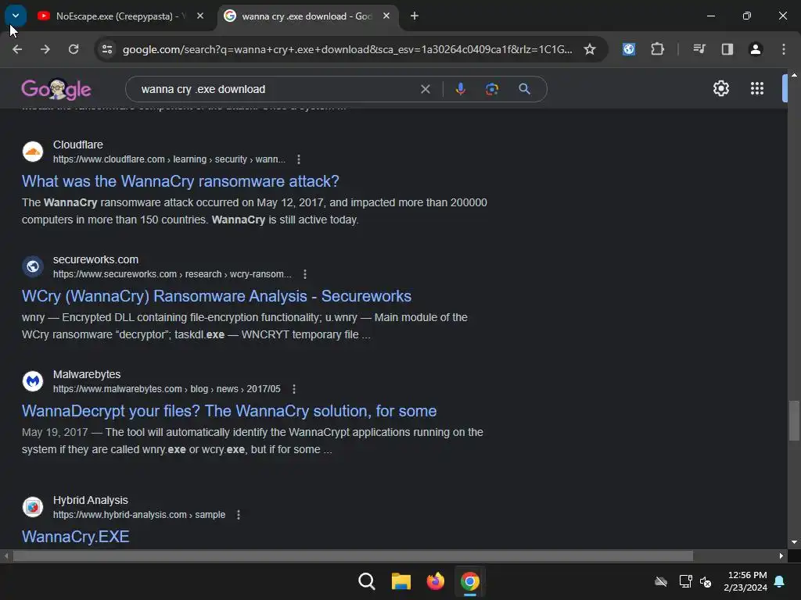Launch Firefox from the taskbar
This screenshot has width=801, height=600.
pos(435,581)
